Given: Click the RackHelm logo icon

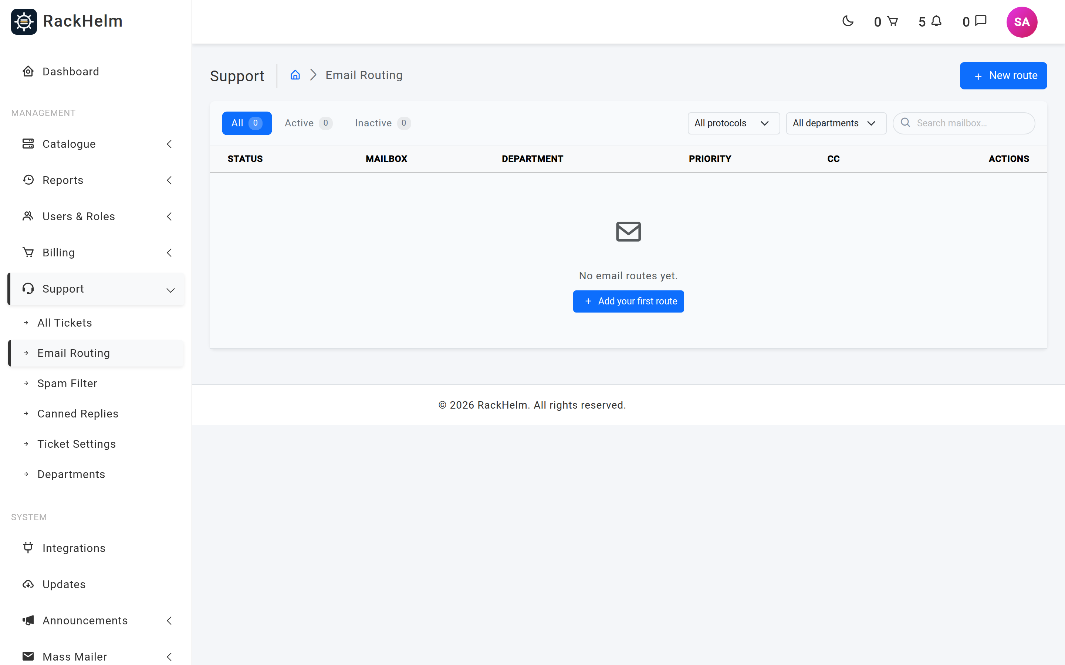Looking at the screenshot, I should point(24,21).
